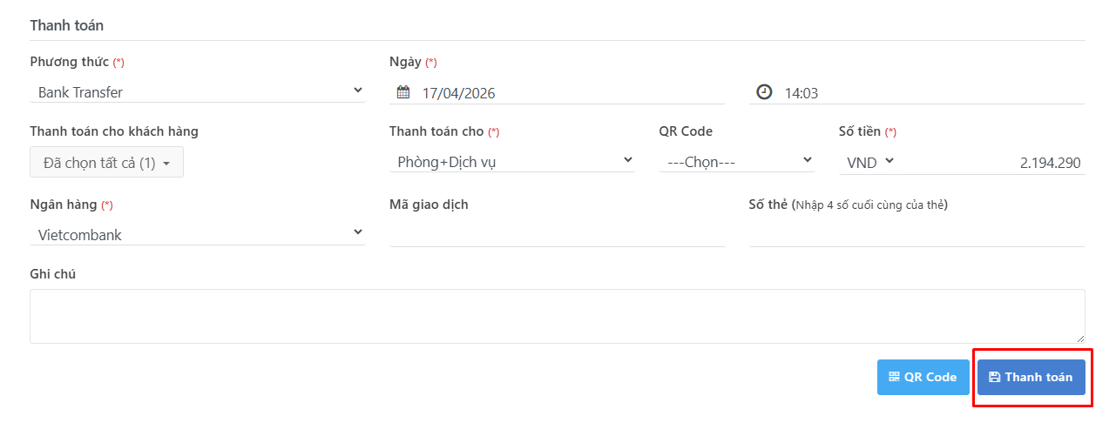This screenshot has width=1116, height=443.
Task: Open the Ngân hàng dropdown showing Vietcombank
Action: pos(197,234)
